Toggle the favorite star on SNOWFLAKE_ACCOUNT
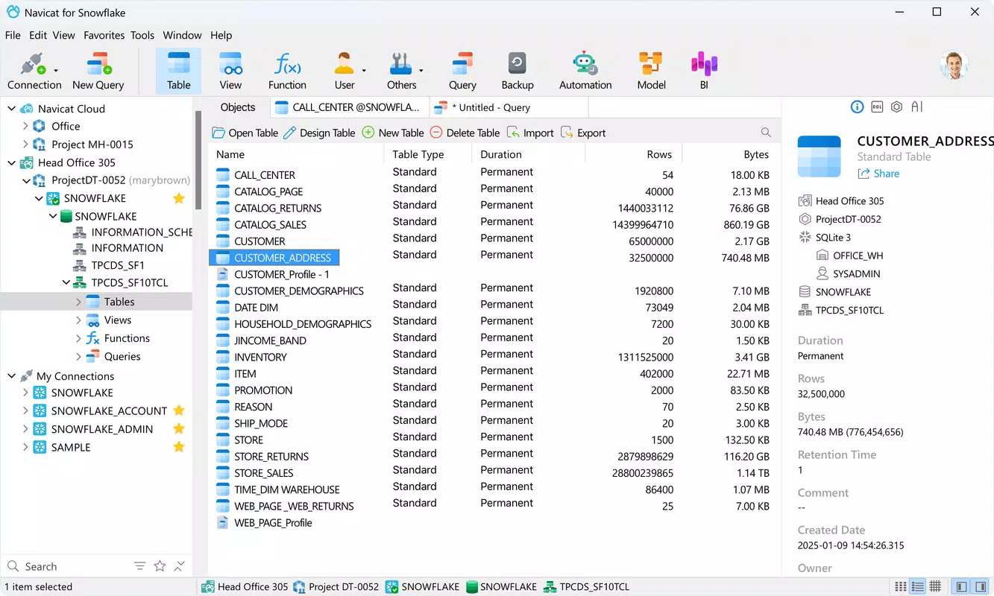Image resolution: width=994 pixels, height=596 pixels. (179, 410)
